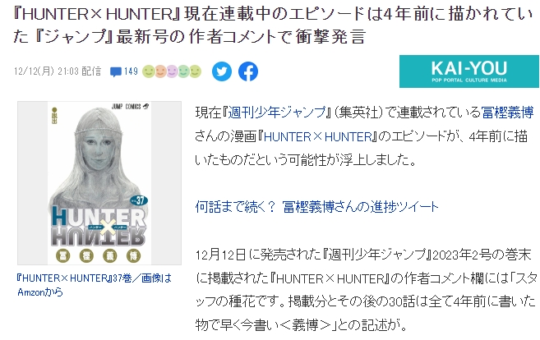Viewport: 540px width, 340px height.
Task: Share the article via the Twitter icon
Action: (x=221, y=71)
